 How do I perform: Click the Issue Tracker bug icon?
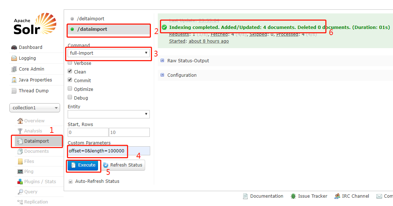[x=293, y=196]
